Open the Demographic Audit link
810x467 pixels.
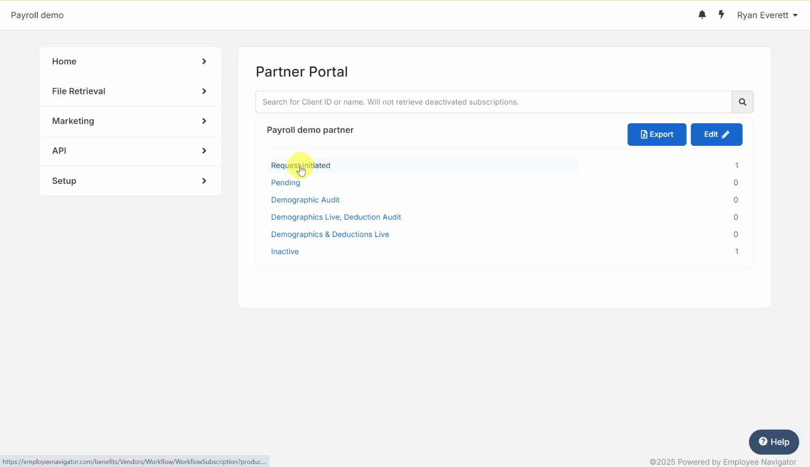(x=305, y=200)
